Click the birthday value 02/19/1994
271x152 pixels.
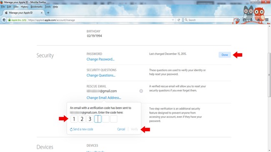point(94,36)
